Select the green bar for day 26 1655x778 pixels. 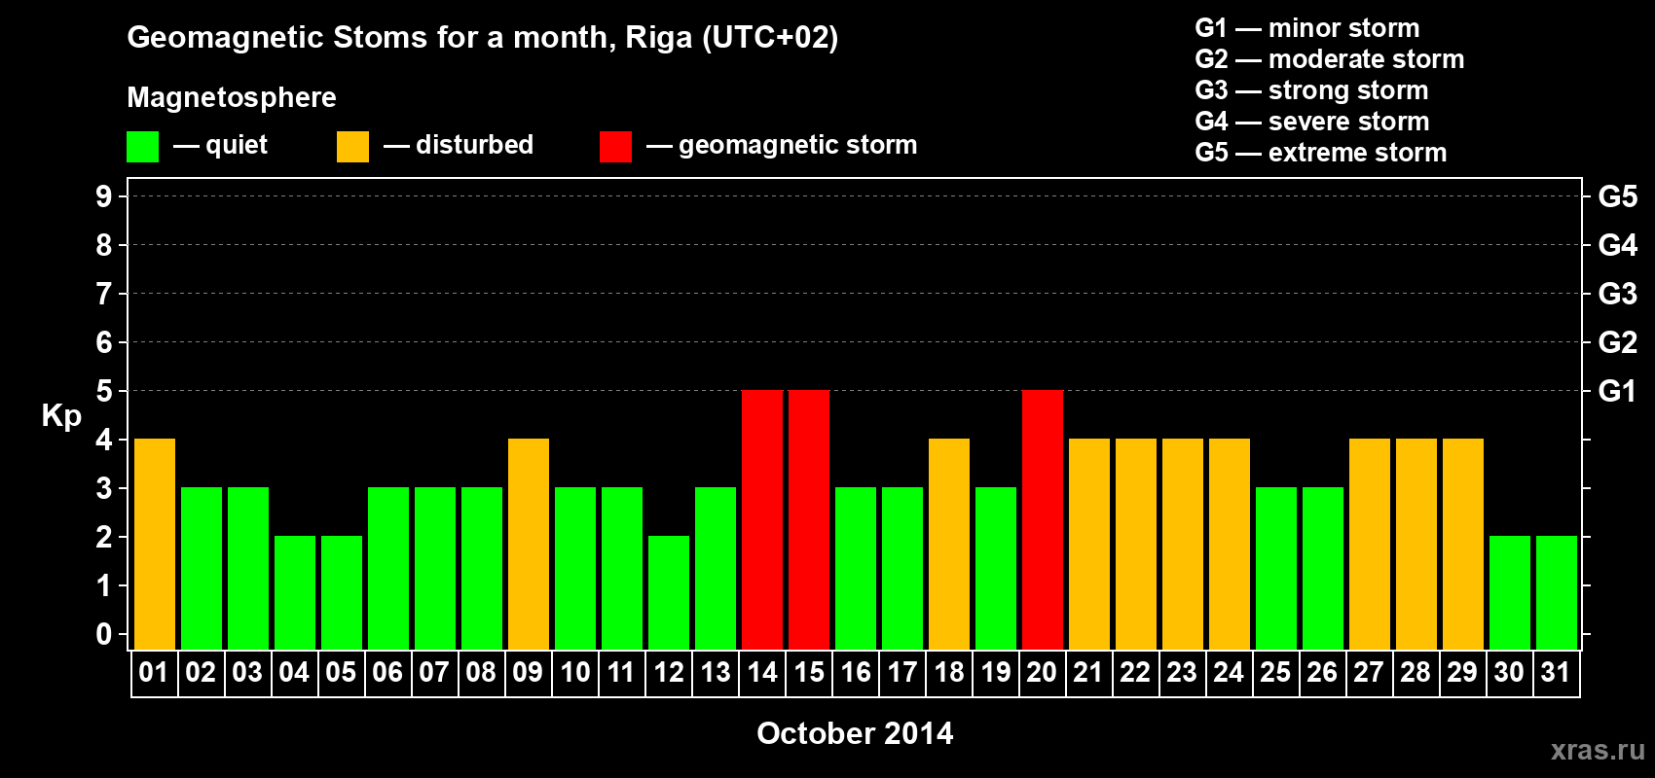(1323, 568)
